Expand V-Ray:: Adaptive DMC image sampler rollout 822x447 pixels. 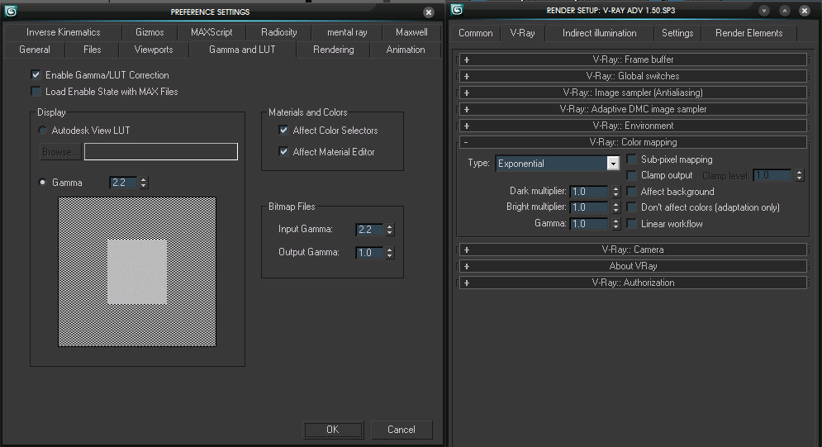(633, 109)
